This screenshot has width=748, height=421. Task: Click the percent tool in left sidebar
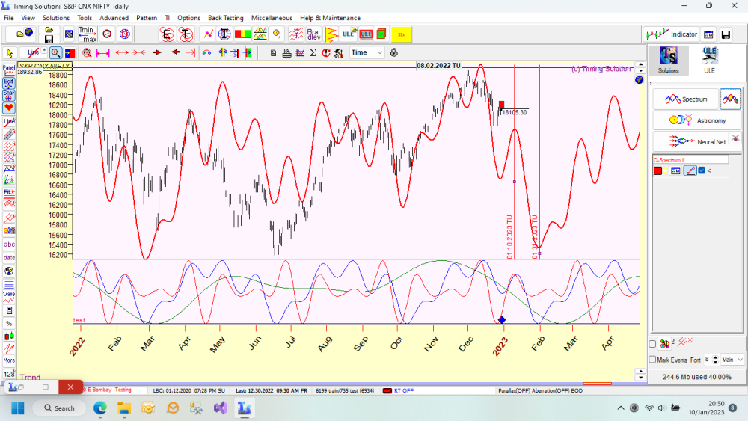(x=9, y=323)
